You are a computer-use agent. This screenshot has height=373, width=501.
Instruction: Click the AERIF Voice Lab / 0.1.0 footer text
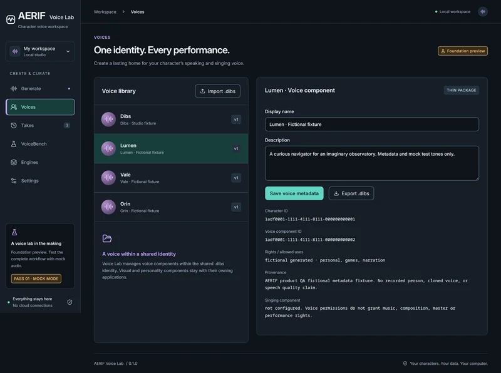(x=116, y=364)
